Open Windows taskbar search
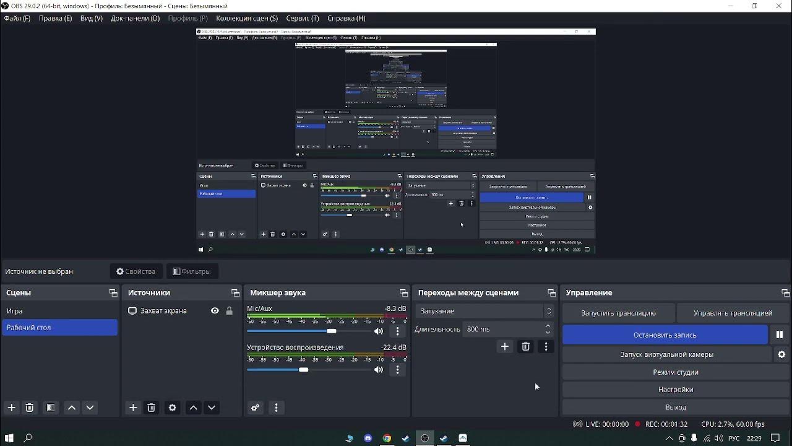Screen dimensions: 792x446 click(x=28, y=438)
